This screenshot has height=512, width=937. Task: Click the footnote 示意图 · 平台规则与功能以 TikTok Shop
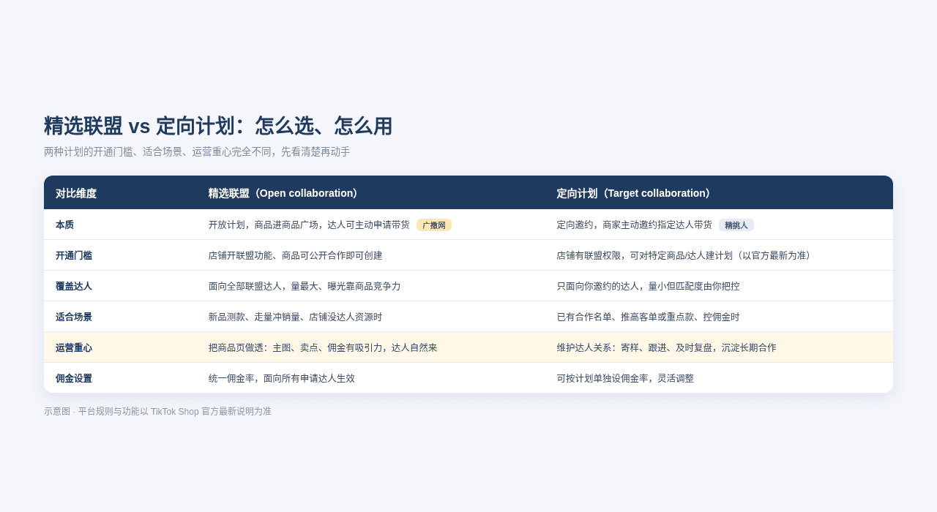[x=157, y=411]
